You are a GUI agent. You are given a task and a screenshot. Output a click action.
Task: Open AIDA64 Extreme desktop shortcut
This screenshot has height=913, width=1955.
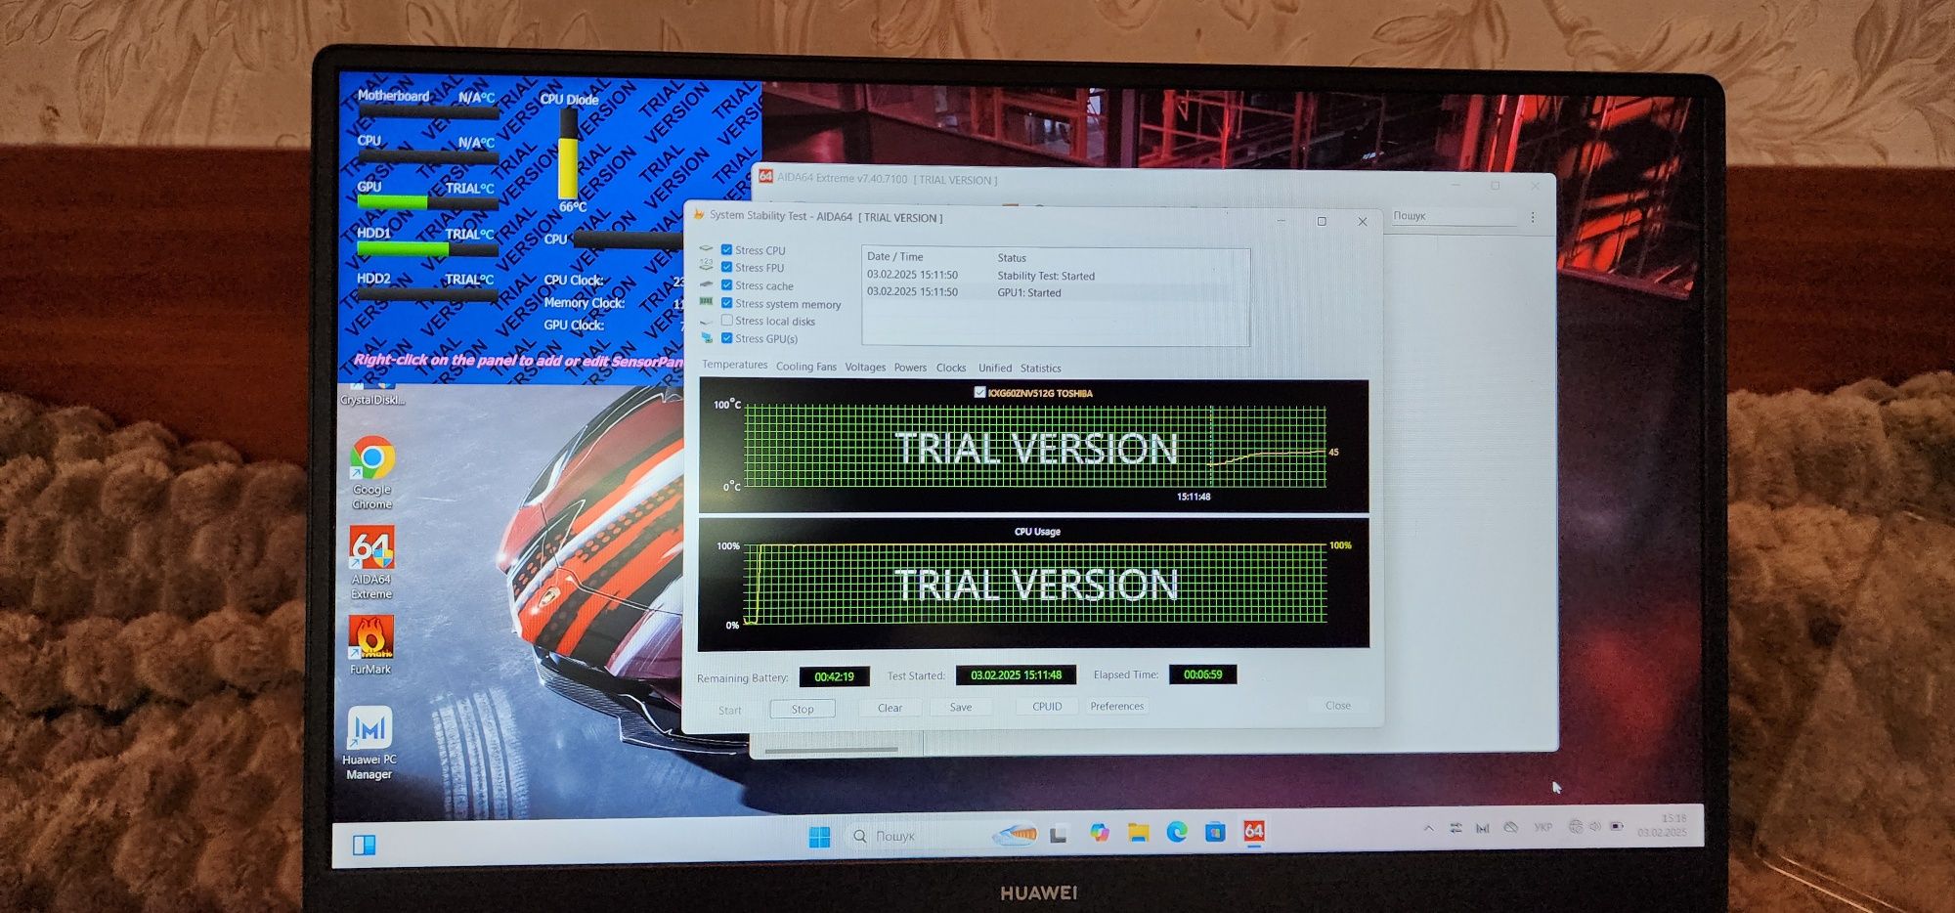(371, 563)
